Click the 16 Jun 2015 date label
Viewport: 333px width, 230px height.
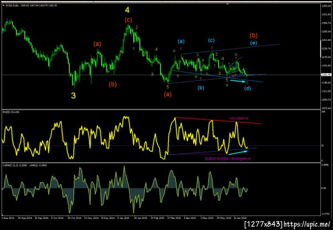[x=240, y=218]
